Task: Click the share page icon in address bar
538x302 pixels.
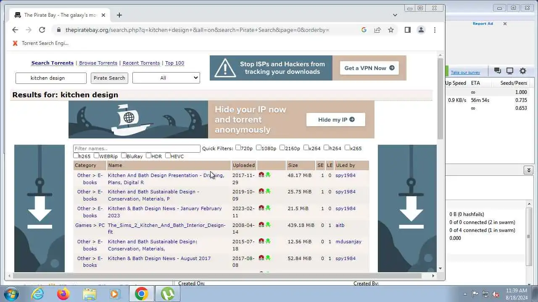Action: [377, 30]
